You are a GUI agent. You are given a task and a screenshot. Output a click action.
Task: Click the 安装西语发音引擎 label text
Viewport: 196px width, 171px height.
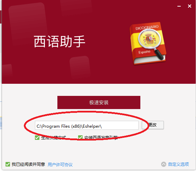tap(101, 137)
